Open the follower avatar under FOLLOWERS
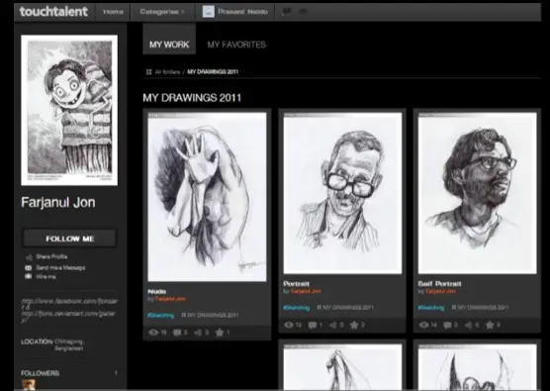The width and height of the screenshot is (550, 391). (28, 385)
